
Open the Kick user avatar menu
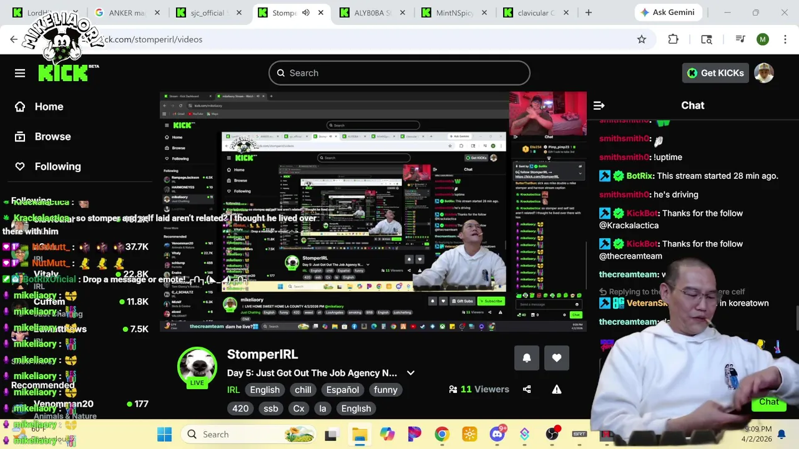pyautogui.click(x=764, y=73)
